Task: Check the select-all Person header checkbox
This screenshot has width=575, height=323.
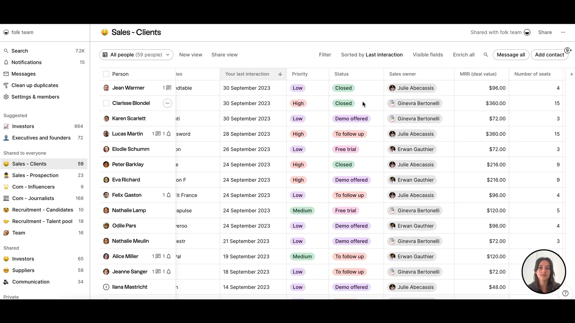Action: tap(106, 74)
